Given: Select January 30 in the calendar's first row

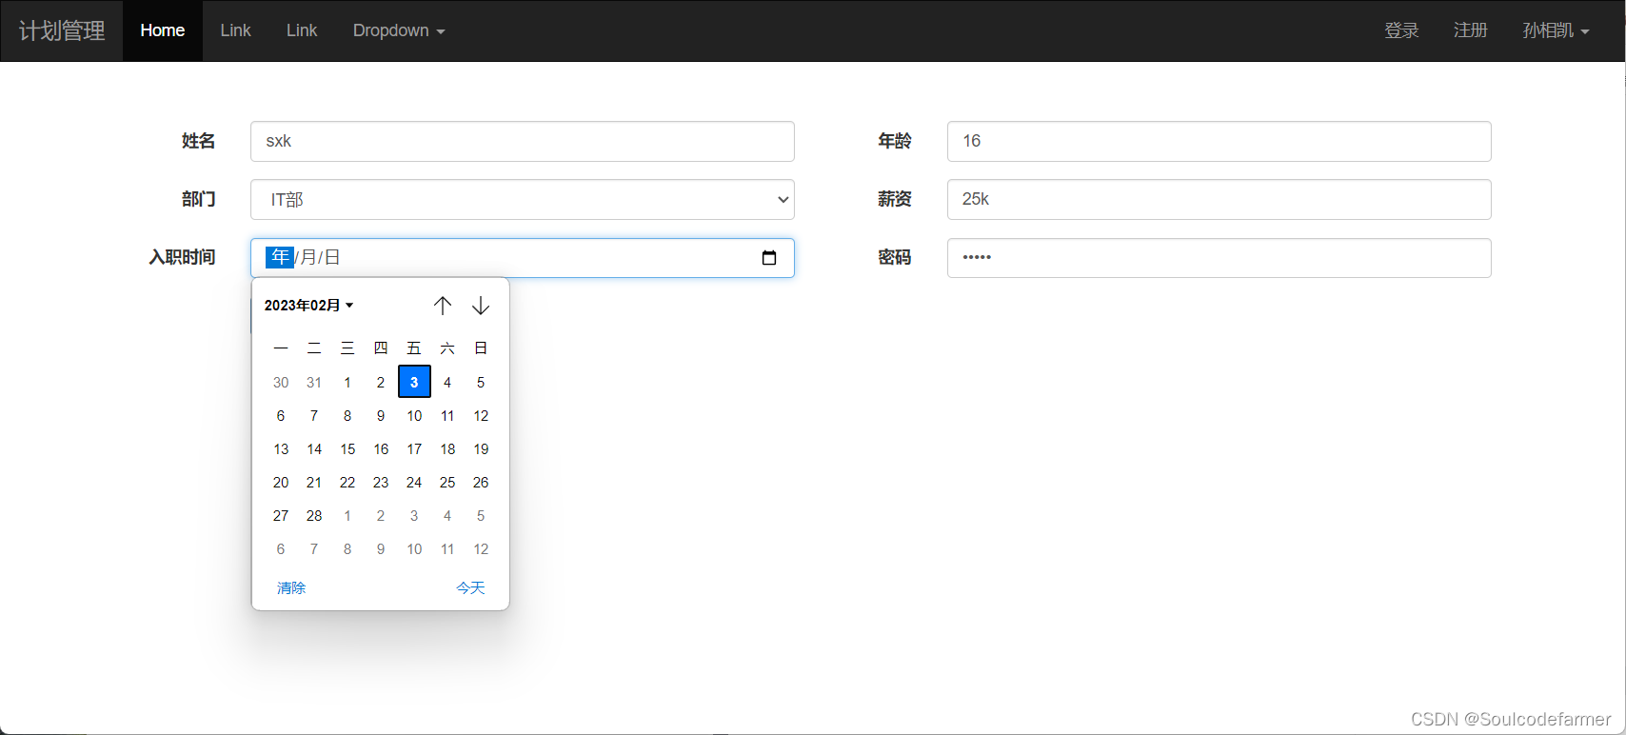Looking at the screenshot, I should (x=281, y=383).
